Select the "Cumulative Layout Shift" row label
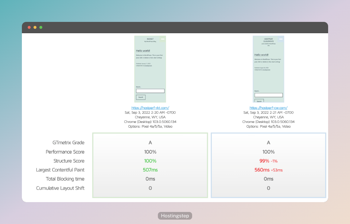Screen dimensions: 350x224 click(60, 188)
